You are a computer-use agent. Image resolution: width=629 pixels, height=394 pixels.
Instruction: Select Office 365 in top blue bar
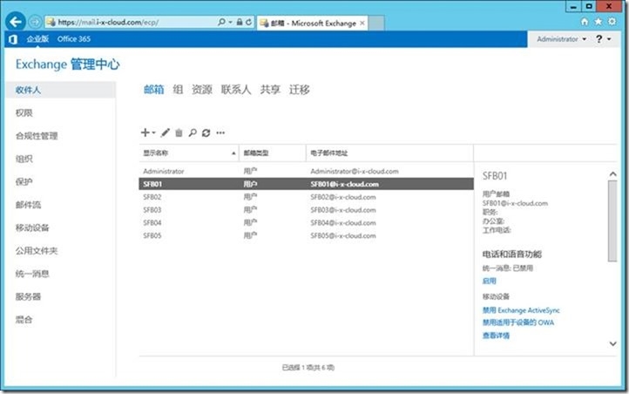pos(74,39)
